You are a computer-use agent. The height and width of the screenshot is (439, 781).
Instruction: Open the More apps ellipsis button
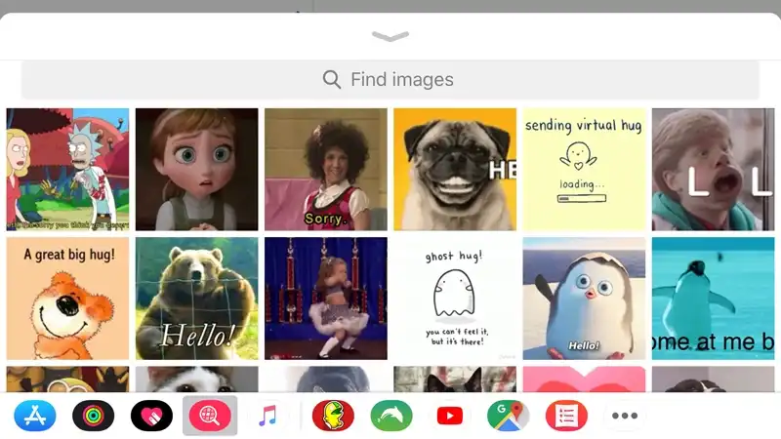pos(624,416)
